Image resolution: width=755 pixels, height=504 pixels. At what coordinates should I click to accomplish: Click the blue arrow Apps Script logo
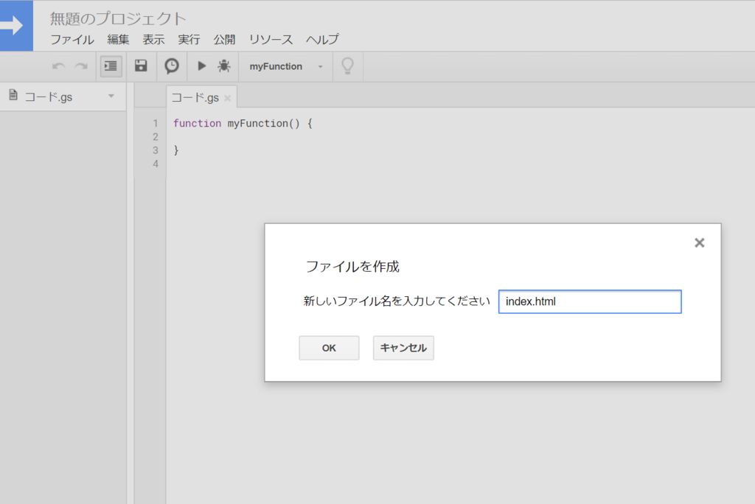coord(16,26)
